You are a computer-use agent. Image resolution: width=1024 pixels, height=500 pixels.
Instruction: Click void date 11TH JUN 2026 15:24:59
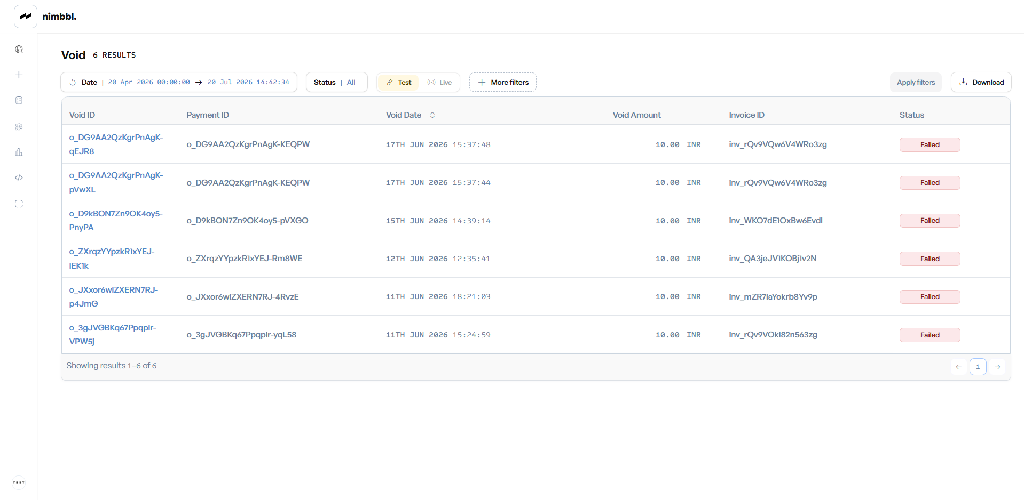click(438, 335)
